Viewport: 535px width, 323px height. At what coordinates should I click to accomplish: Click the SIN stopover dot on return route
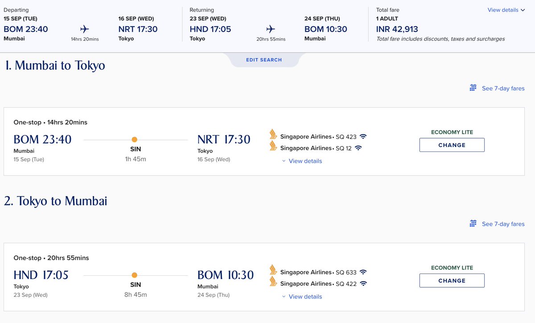tap(135, 275)
